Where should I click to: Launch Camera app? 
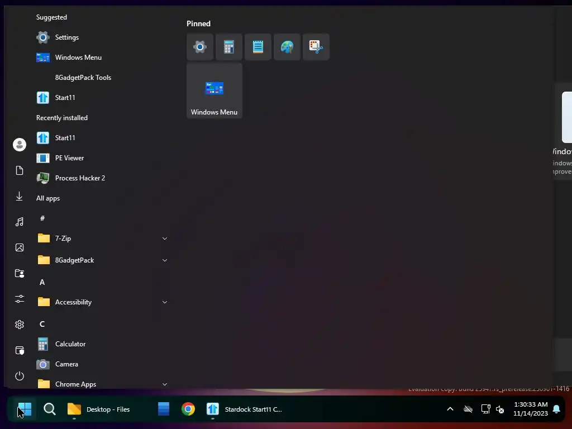(102, 364)
